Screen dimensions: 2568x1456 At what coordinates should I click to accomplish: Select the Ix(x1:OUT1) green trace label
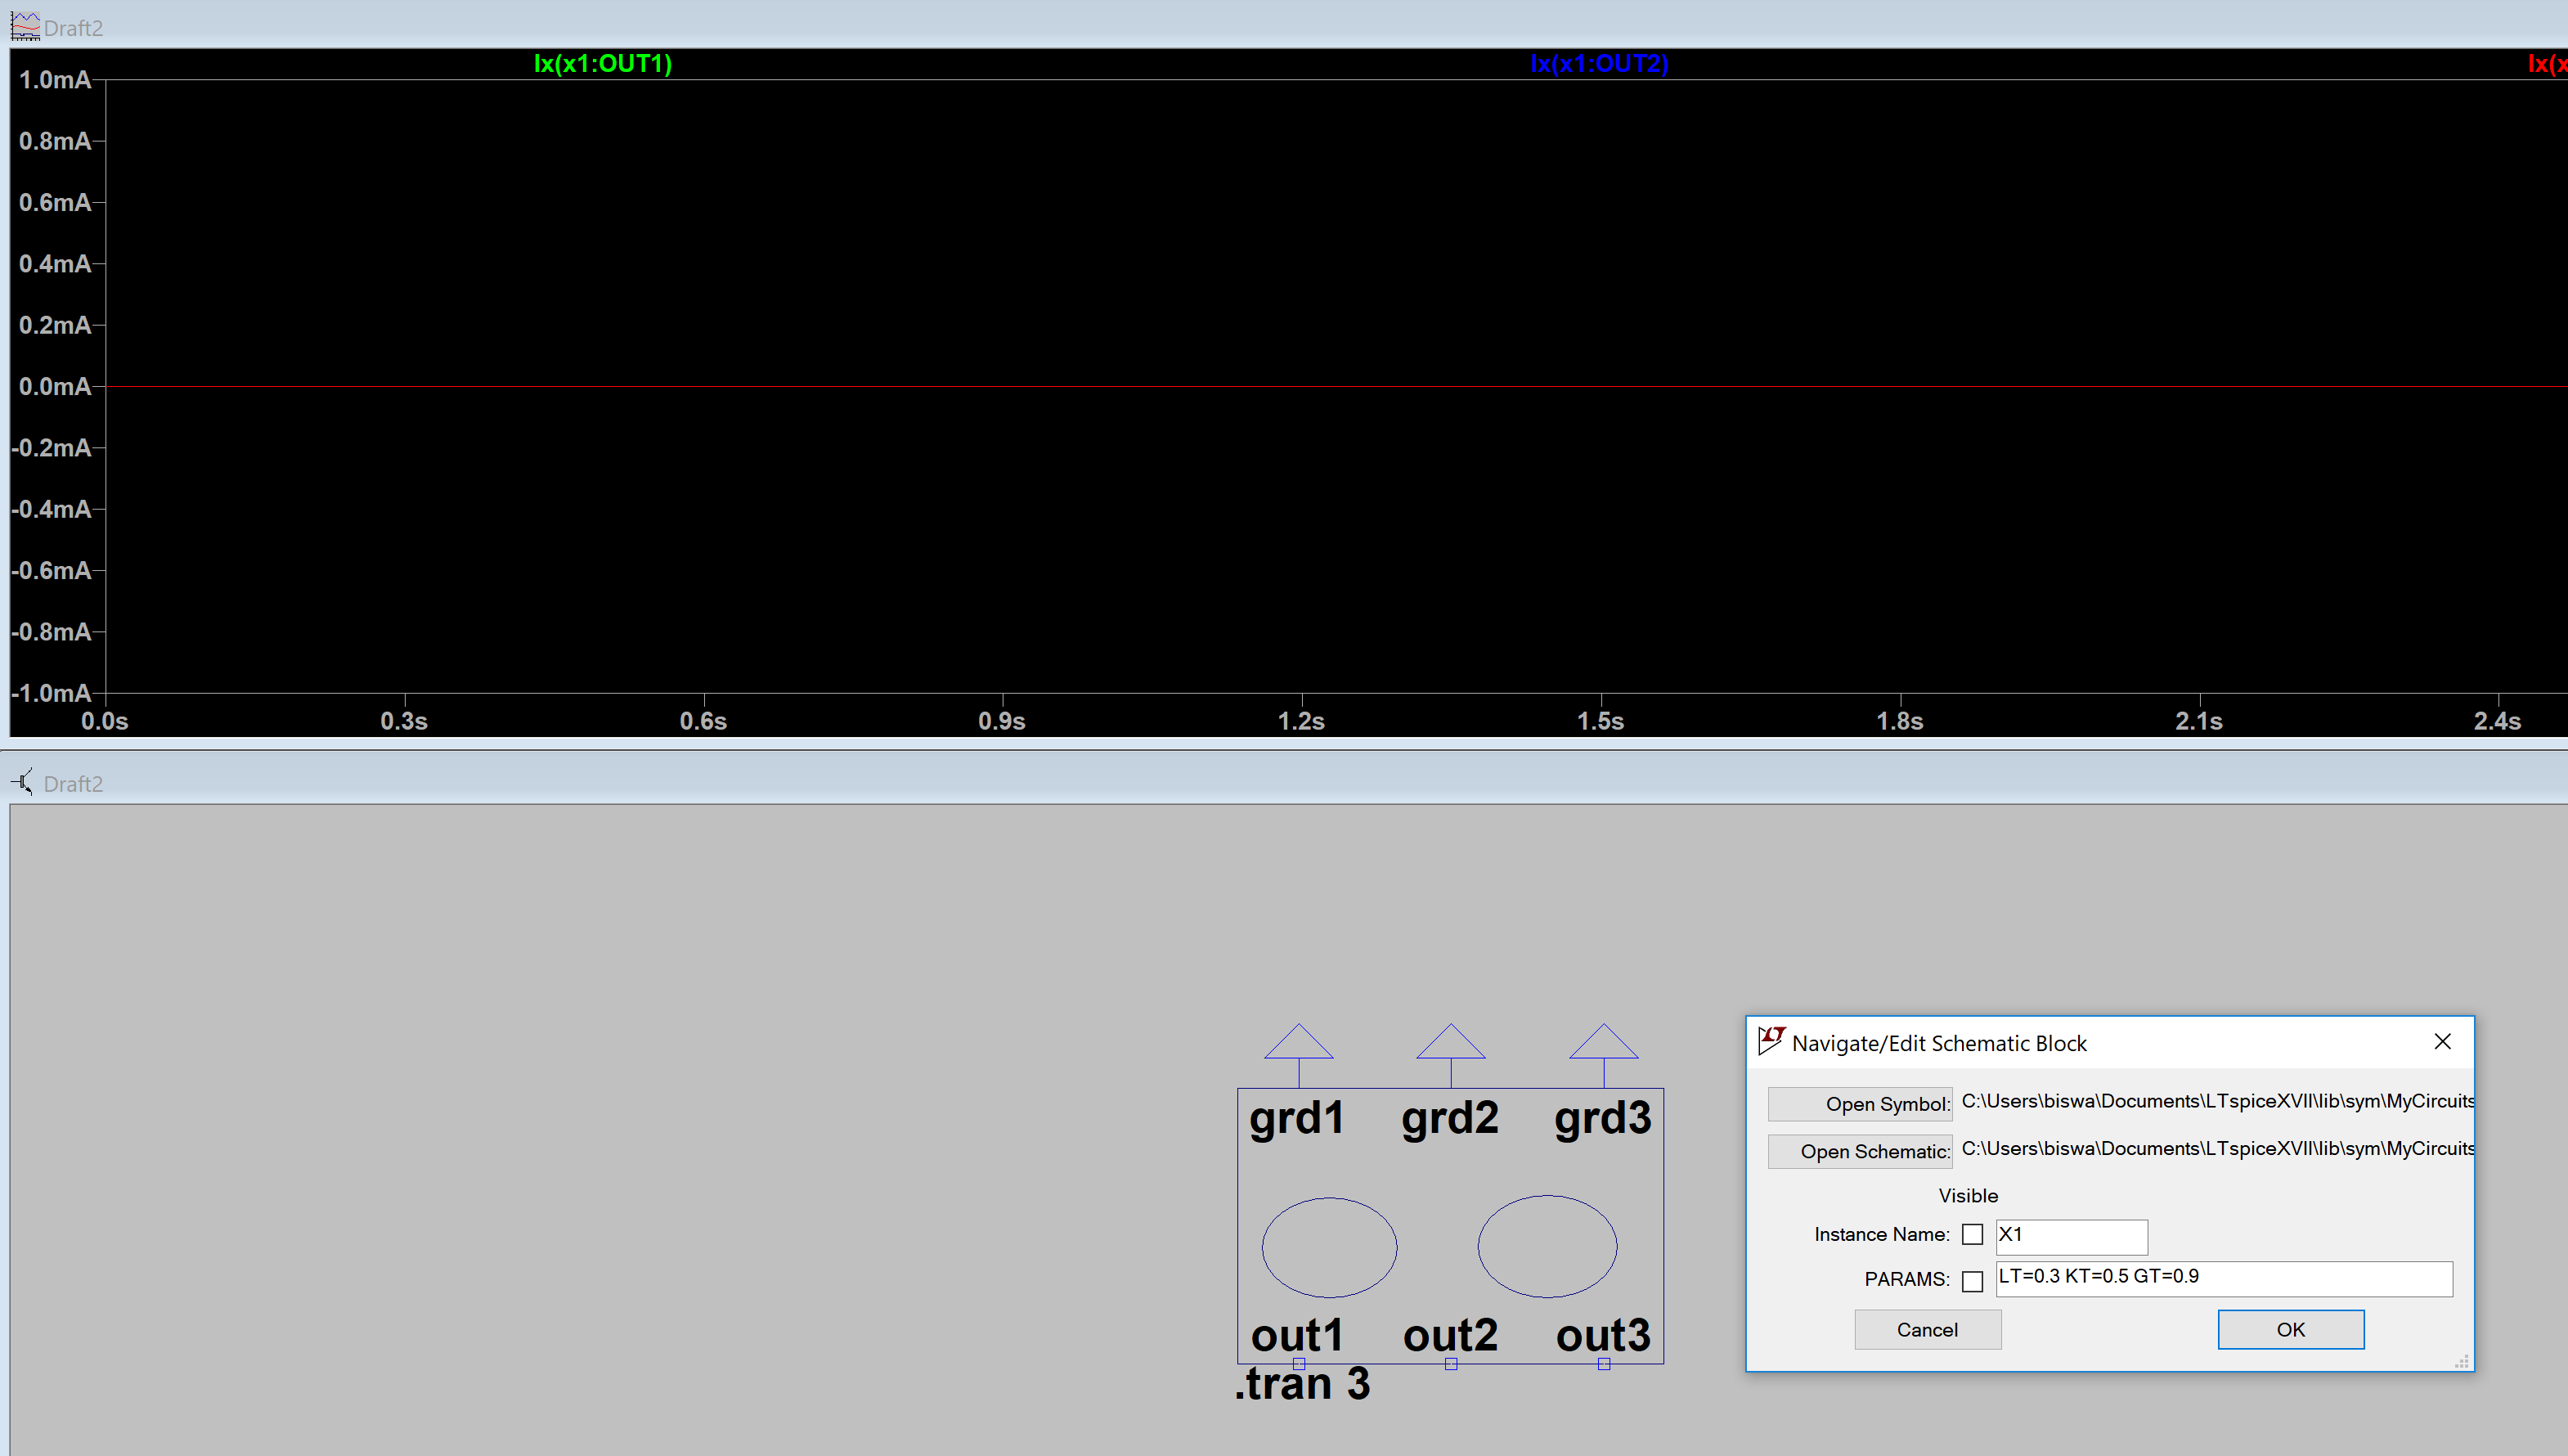[x=603, y=63]
